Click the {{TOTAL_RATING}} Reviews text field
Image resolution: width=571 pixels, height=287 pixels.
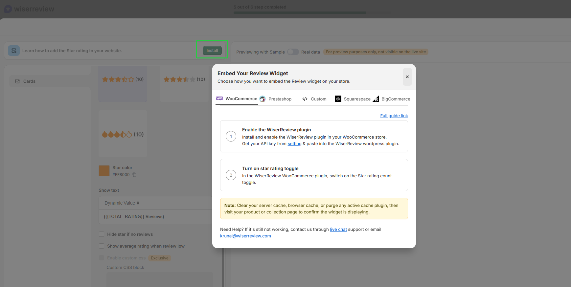click(156, 217)
